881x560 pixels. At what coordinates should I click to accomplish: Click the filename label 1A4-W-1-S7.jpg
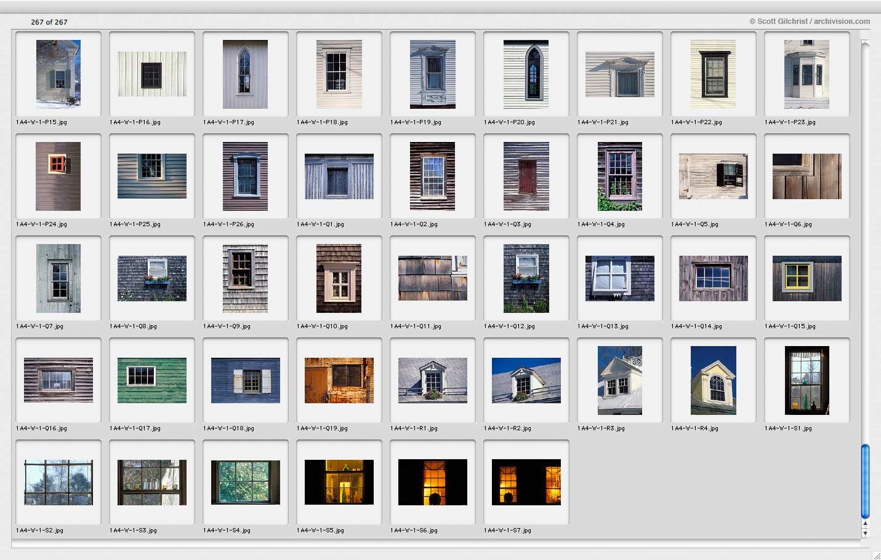(x=507, y=530)
